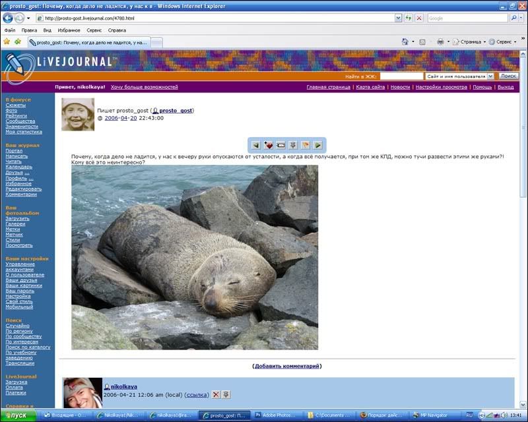
Task: Open the search provider dropdown arrow
Action: click(x=521, y=18)
